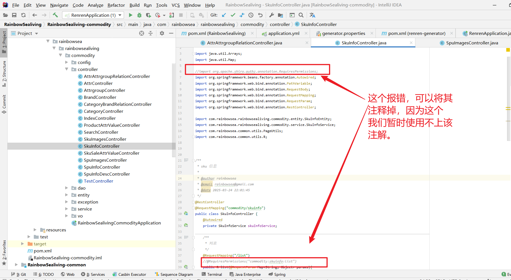This screenshot has height=280, width=511.
Task: Run RenrenApplication with the green play icon
Action: tap(130, 15)
